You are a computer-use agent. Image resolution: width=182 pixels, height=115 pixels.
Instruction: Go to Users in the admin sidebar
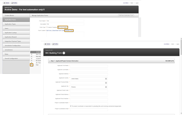point(16,28)
